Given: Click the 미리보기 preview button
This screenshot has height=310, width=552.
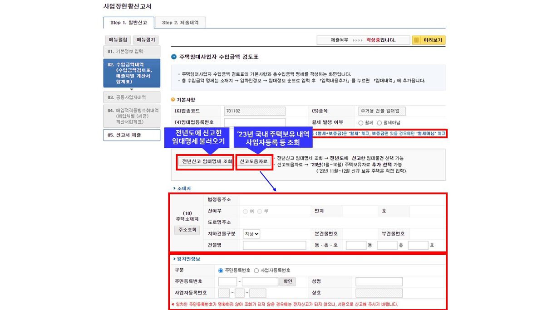Looking at the screenshot, I should click(429, 40).
